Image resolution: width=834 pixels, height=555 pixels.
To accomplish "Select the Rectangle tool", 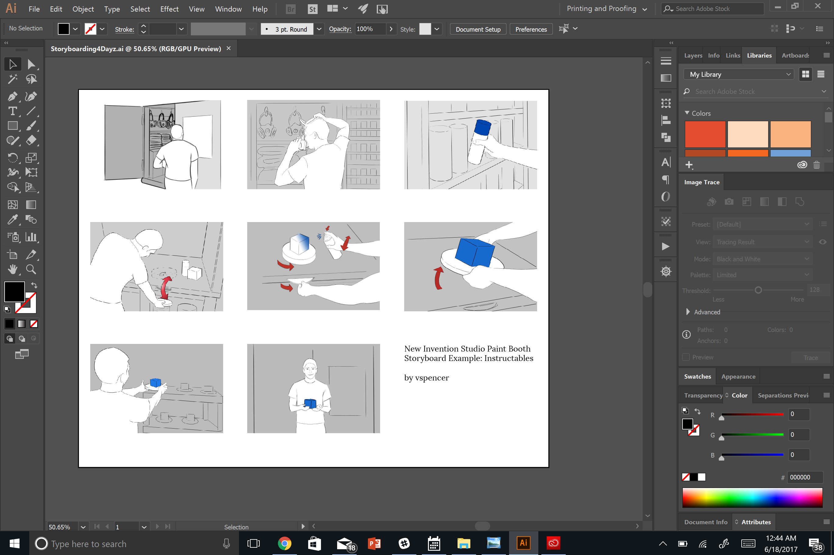I will (x=13, y=126).
